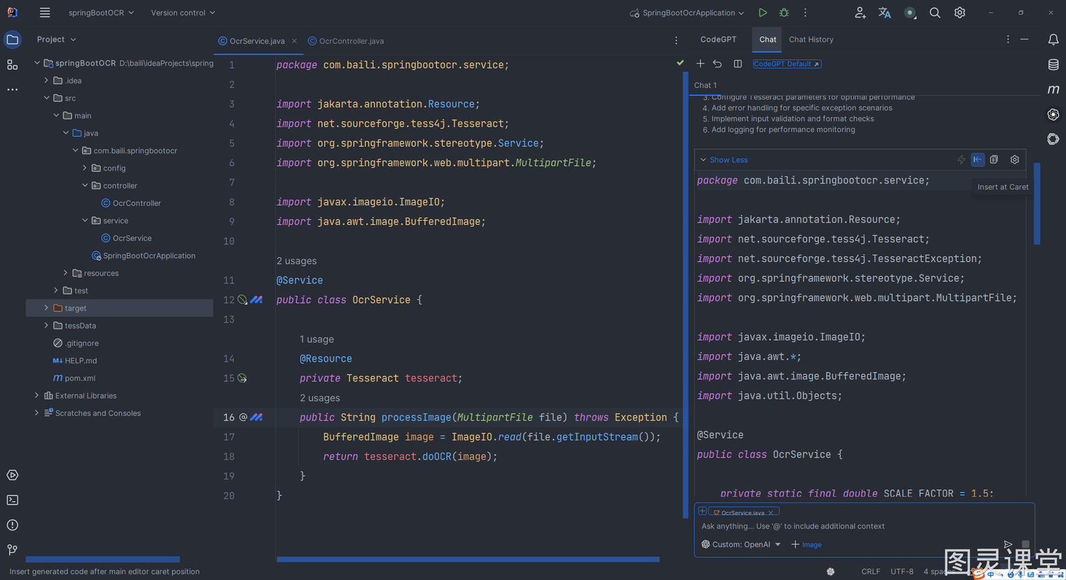Open Project view mode dropdown
Image resolution: width=1066 pixels, height=580 pixels.
coord(57,39)
